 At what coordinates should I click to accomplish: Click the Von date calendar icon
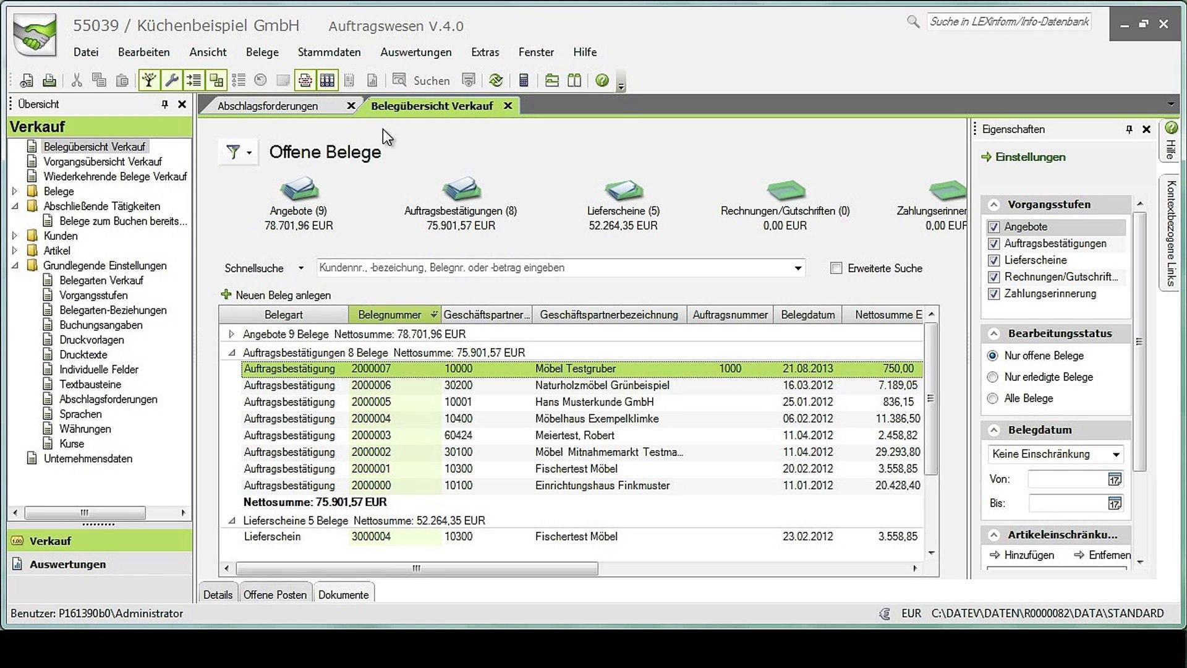pos(1114,479)
